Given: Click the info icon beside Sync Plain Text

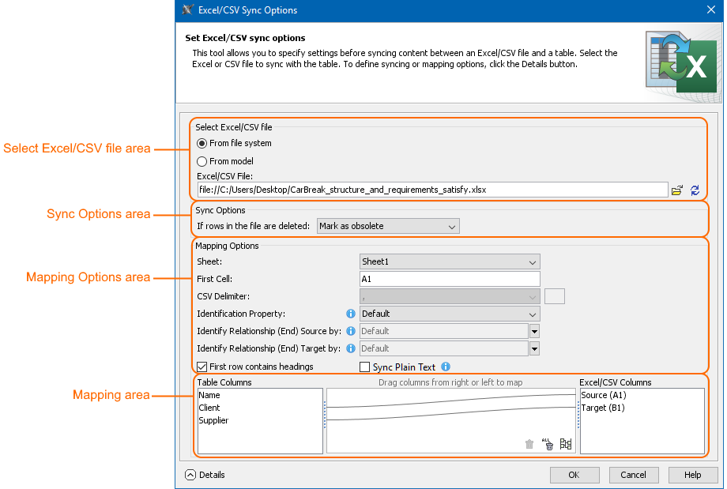Looking at the screenshot, I should coord(446,367).
